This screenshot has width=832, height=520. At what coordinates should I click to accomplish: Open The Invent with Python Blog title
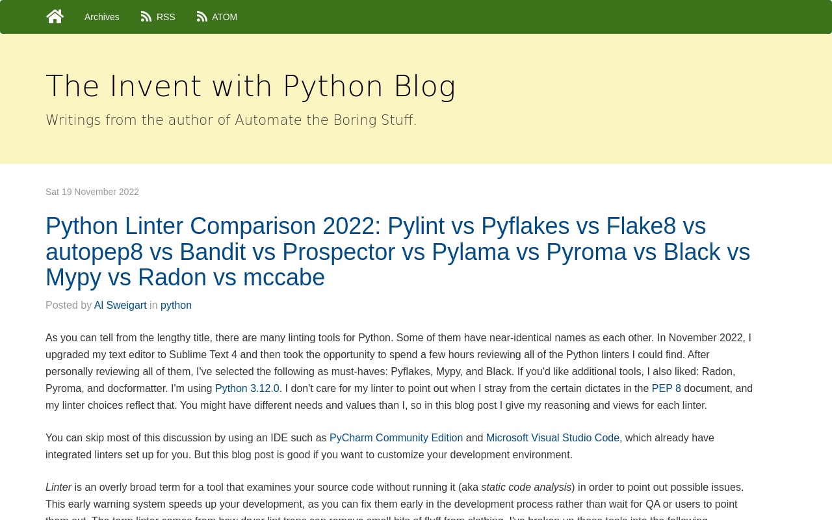pos(251,86)
